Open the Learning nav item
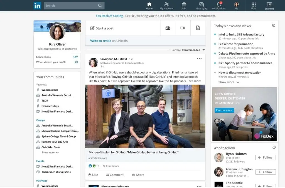 [269, 6]
